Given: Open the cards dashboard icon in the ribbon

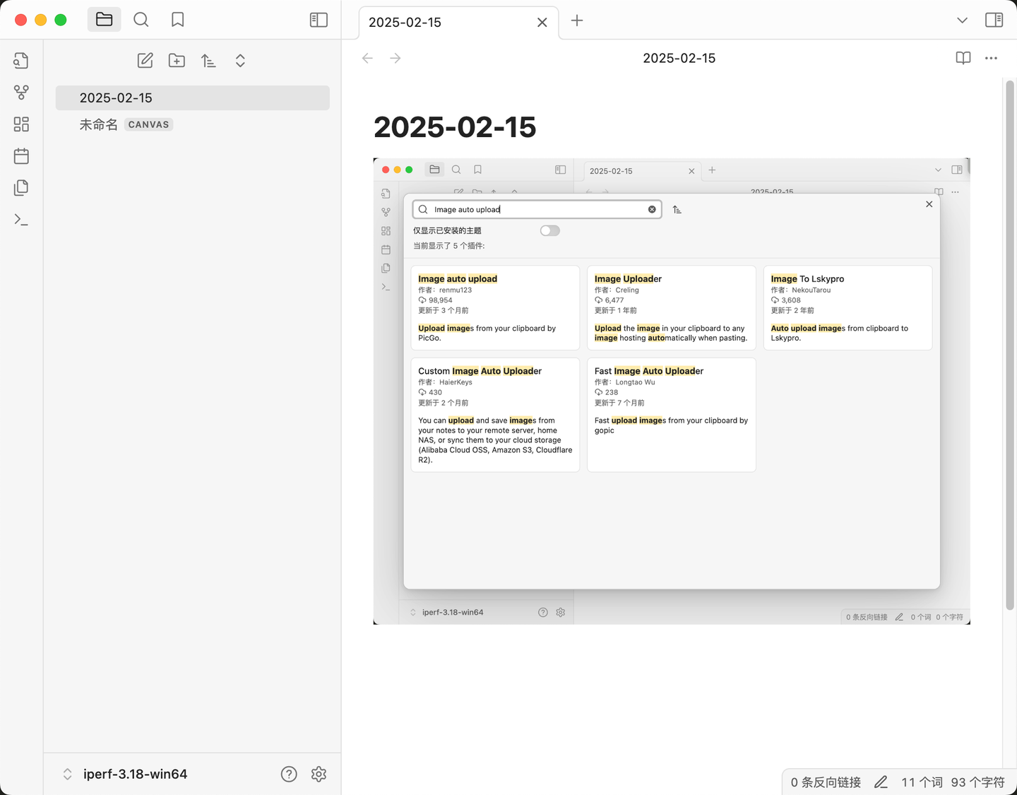Looking at the screenshot, I should pos(20,124).
